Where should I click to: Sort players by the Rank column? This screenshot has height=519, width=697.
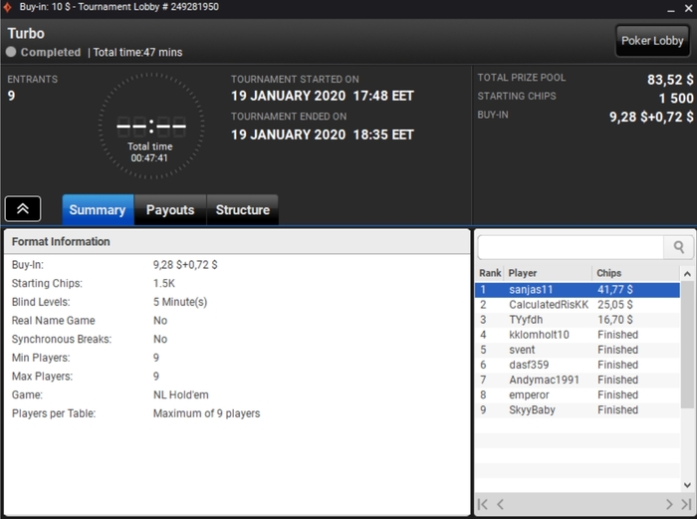[490, 273]
